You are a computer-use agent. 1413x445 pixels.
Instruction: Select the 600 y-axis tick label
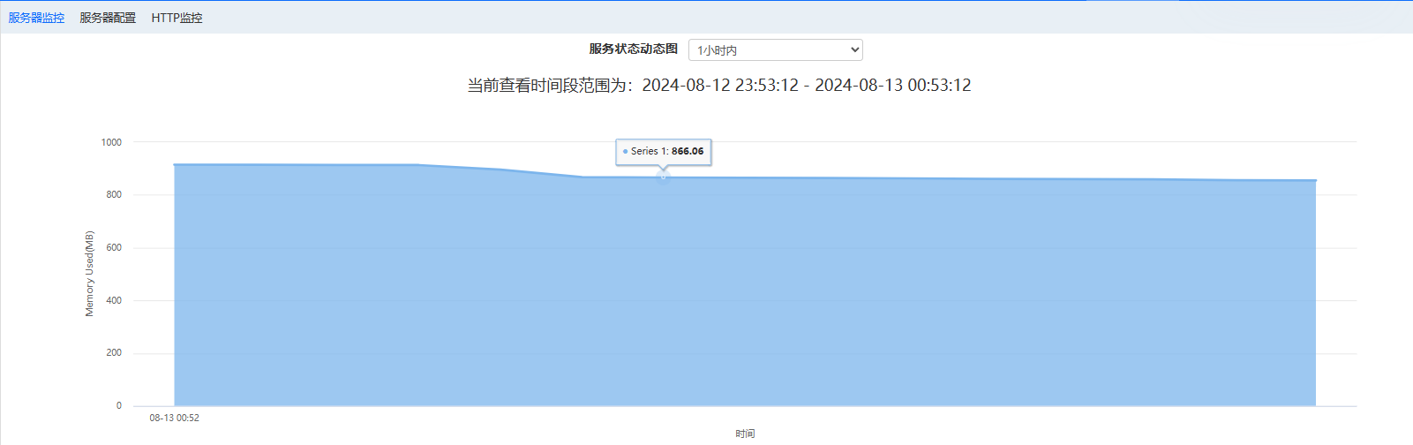tap(114, 248)
